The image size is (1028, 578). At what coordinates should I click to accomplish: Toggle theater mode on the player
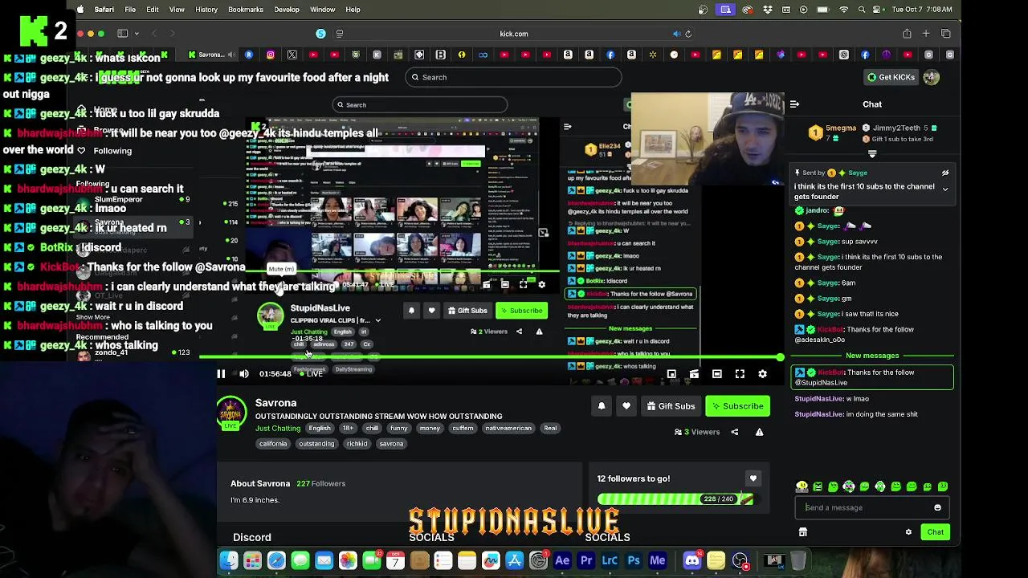pyautogui.click(x=717, y=374)
